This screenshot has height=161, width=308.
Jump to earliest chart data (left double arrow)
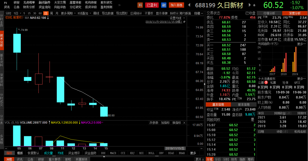(x=6, y=148)
